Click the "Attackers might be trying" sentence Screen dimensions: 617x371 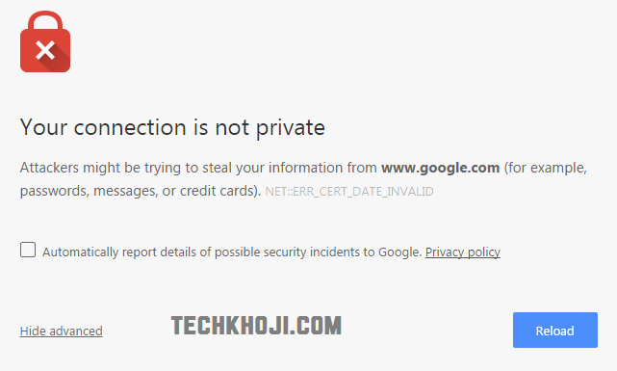pos(303,179)
